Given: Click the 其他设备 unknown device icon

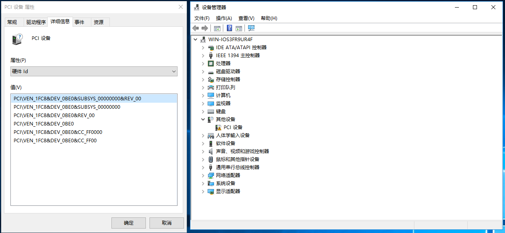Looking at the screenshot, I should tap(211, 119).
